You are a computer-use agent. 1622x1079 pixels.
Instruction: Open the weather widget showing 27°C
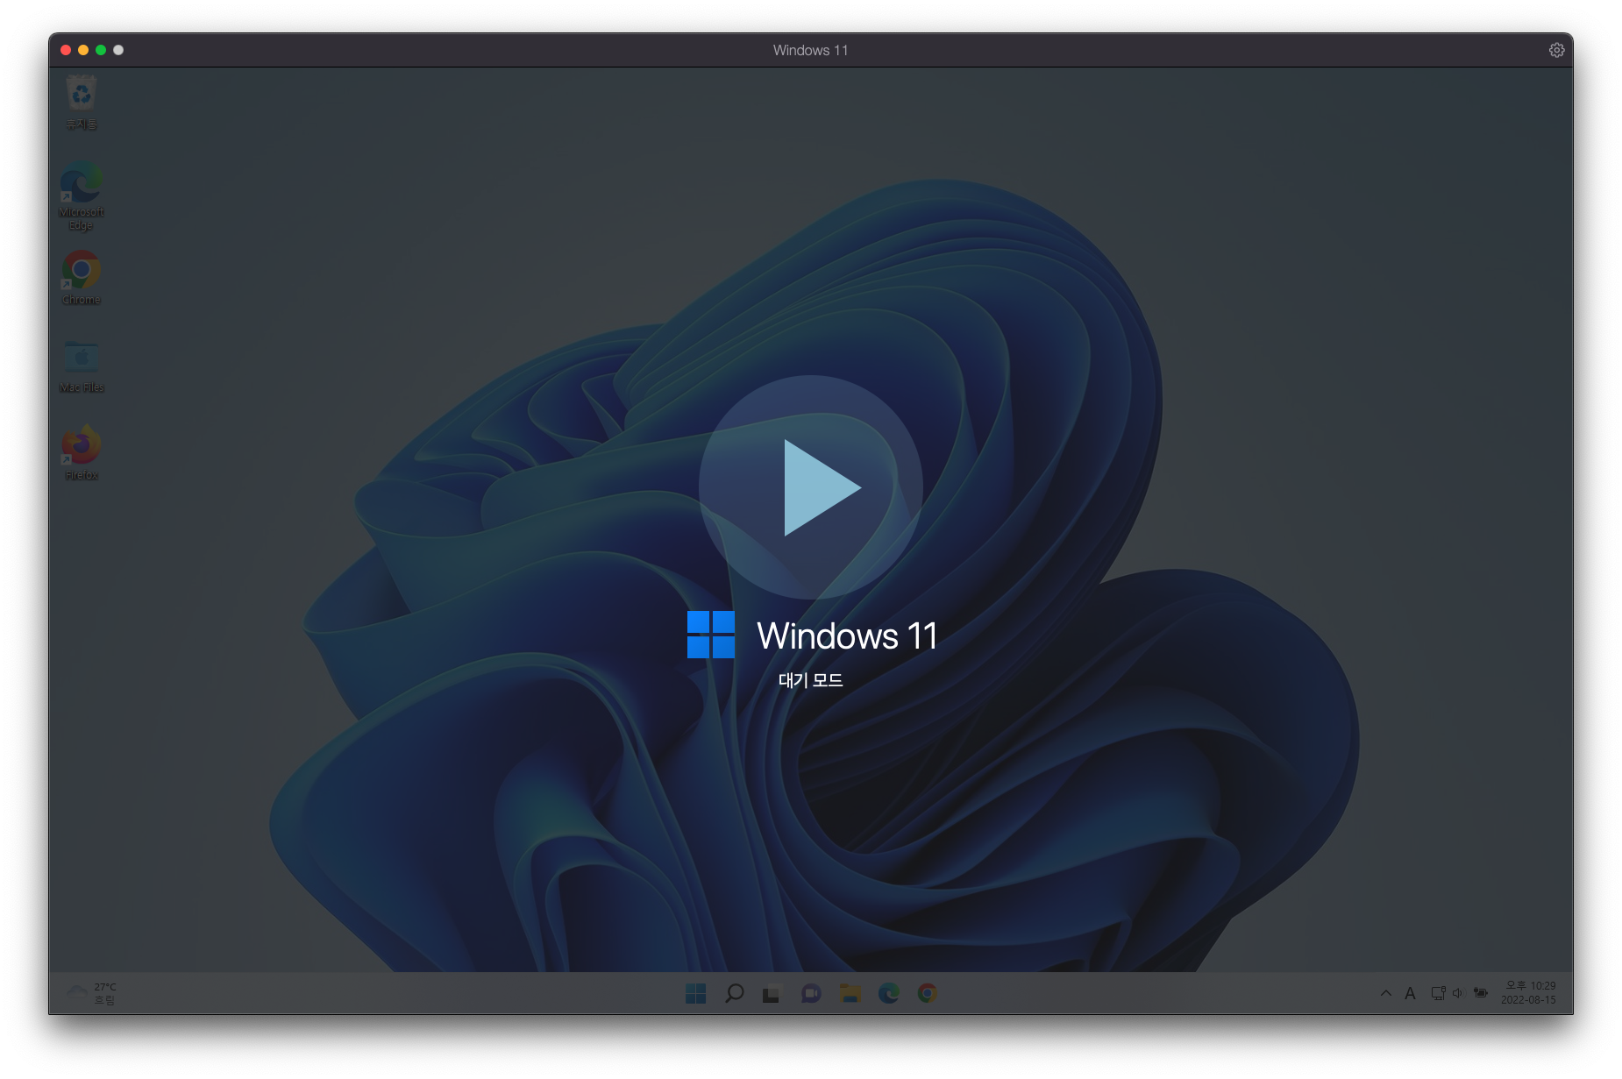point(92,993)
